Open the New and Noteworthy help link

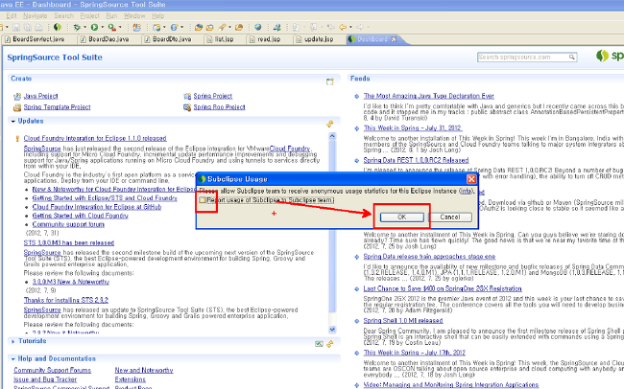tap(144, 371)
